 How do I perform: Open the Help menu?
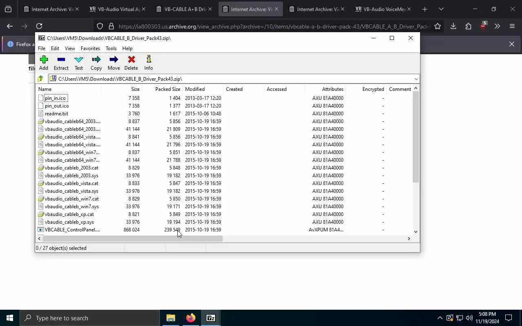[x=127, y=48]
